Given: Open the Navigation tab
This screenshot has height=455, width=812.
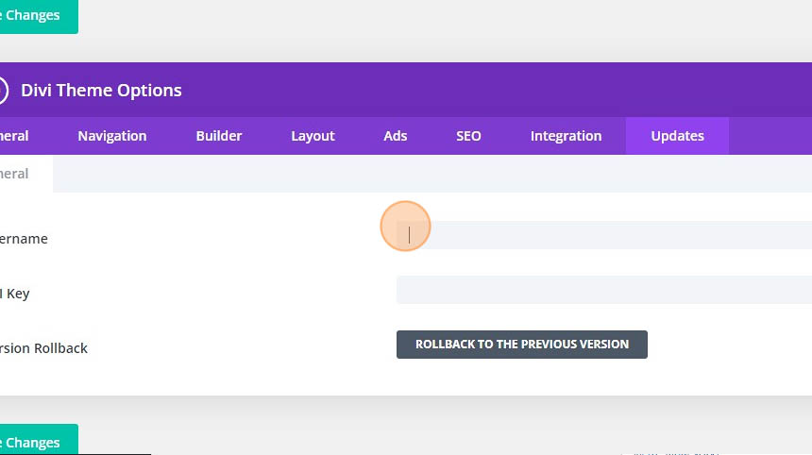Looking at the screenshot, I should click(111, 136).
